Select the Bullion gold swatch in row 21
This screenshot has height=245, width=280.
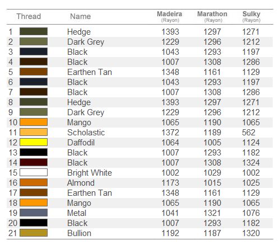pos(34,233)
